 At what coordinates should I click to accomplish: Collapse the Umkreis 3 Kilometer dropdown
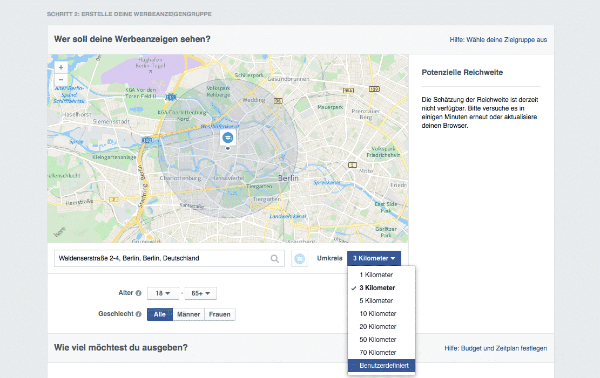tap(374, 258)
